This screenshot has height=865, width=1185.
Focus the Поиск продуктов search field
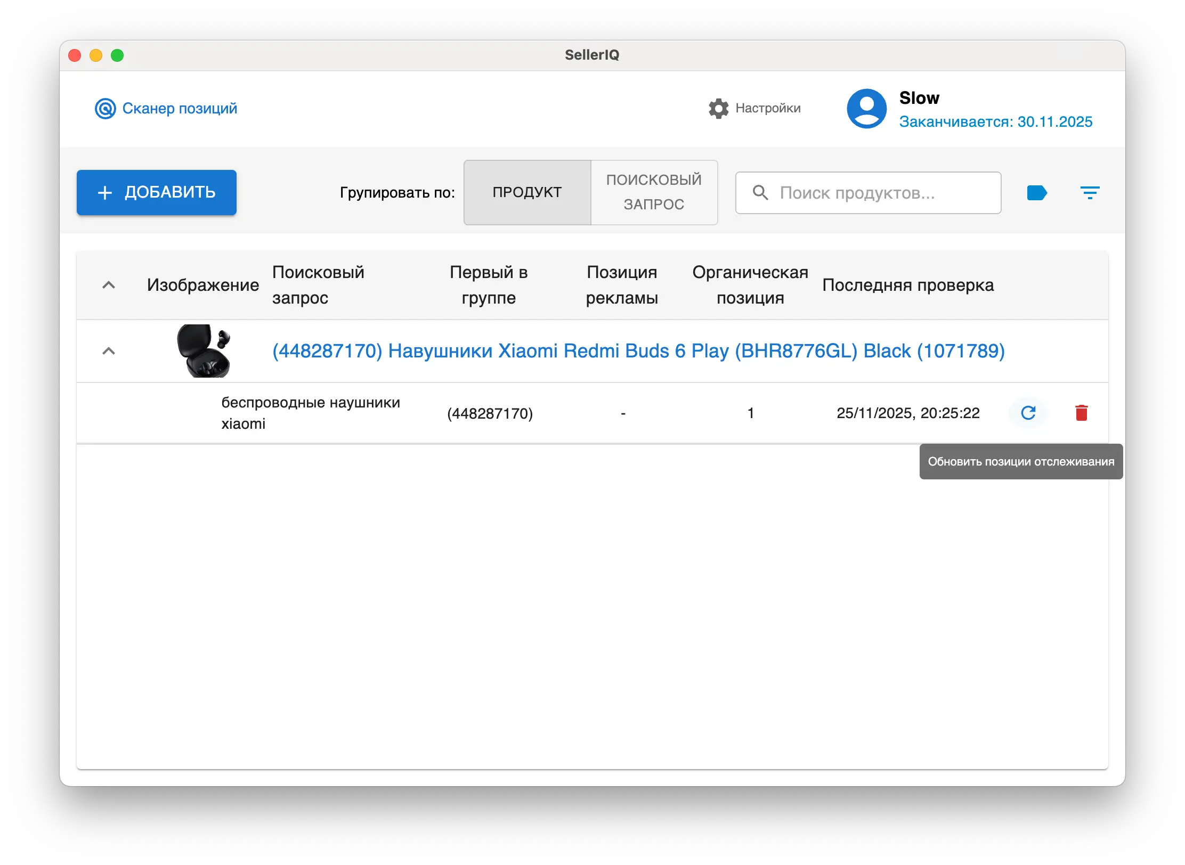868,193
